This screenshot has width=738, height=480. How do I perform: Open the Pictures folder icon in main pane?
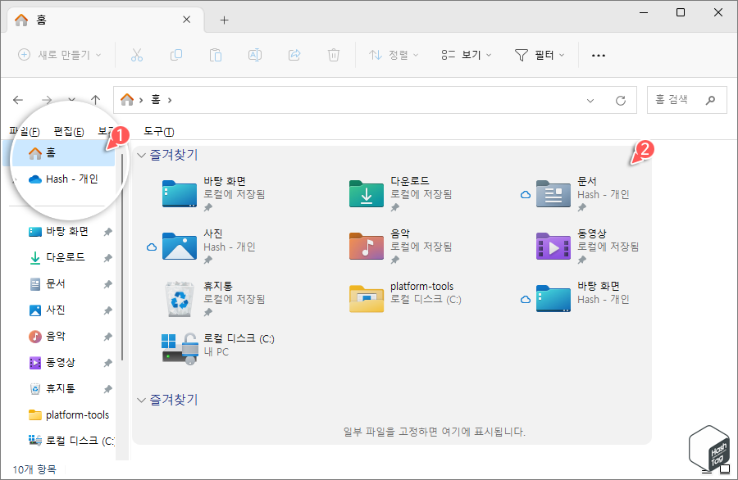[x=180, y=247]
